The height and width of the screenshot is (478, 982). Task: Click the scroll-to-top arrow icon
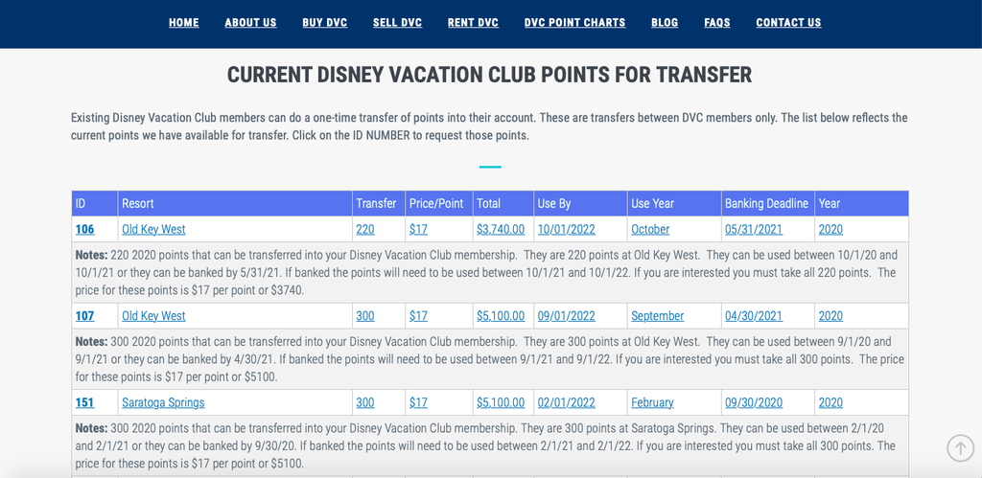pos(960,448)
